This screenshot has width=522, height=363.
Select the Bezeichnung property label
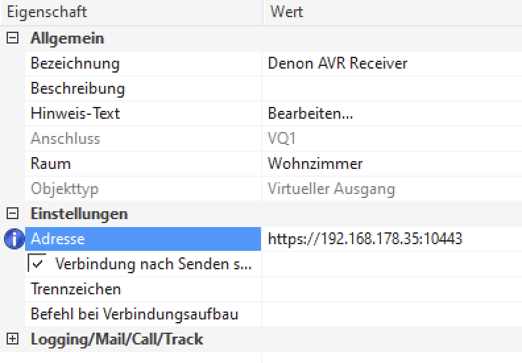tap(75, 63)
